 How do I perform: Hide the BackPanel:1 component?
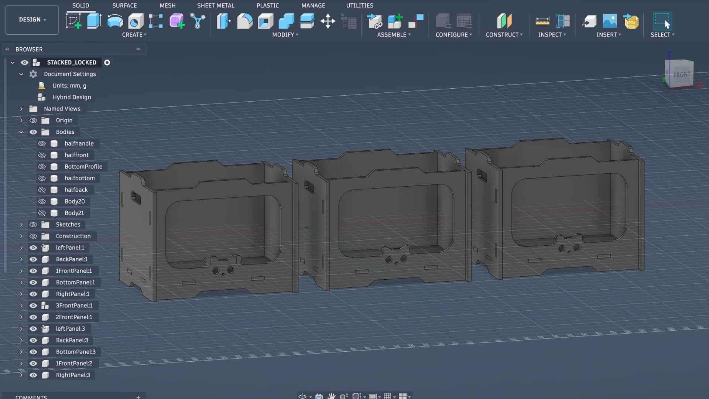point(33,259)
